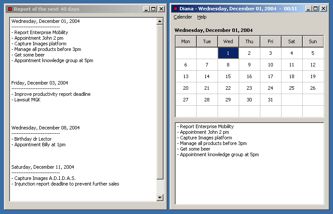This screenshot has width=333, height=214.
Task: Click the red icon in Diana title bar
Action: click(x=176, y=9)
